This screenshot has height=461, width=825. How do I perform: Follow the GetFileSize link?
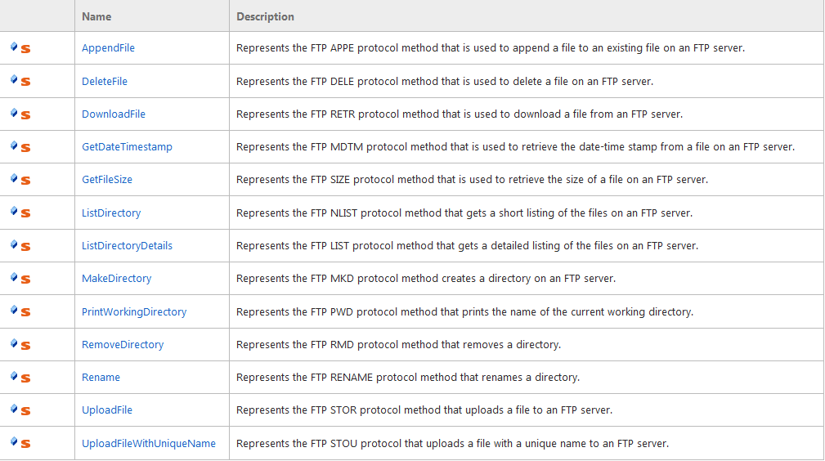point(107,180)
